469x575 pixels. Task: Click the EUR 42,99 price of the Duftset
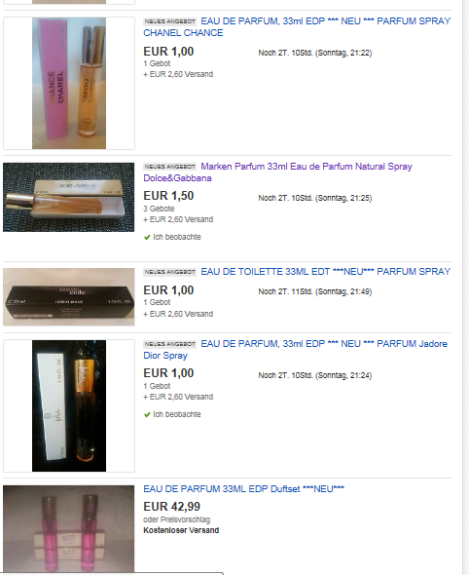click(x=171, y=507)
